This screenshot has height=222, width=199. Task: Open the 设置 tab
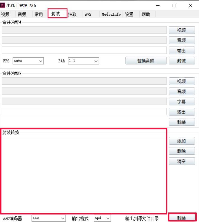pyautogui.click(x=131, y=14)
